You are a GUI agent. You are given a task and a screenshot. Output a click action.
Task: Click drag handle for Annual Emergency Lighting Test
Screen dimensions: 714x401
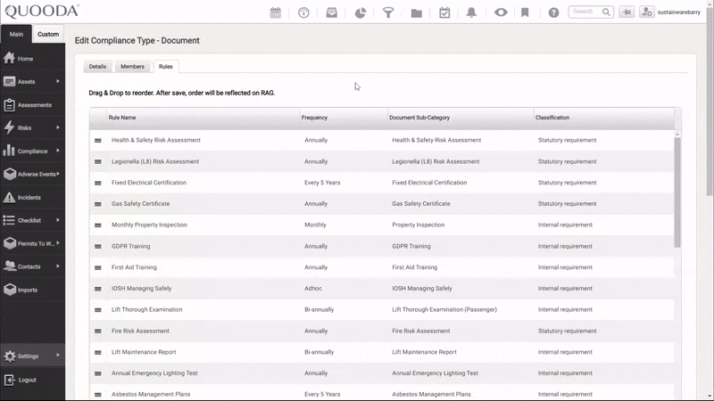tap(98, 373)
